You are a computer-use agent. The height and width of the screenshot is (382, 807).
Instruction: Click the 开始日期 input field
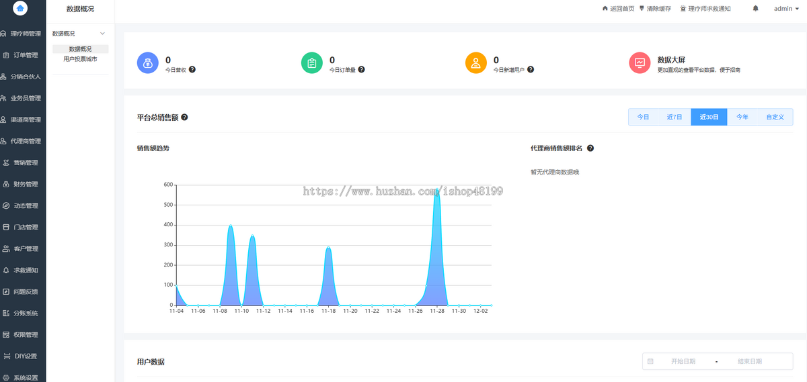click(x=683, y=361)
